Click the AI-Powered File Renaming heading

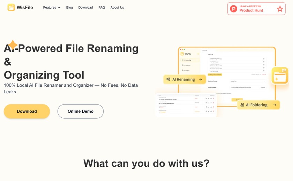pyautogui.click(x=71, y=48)
